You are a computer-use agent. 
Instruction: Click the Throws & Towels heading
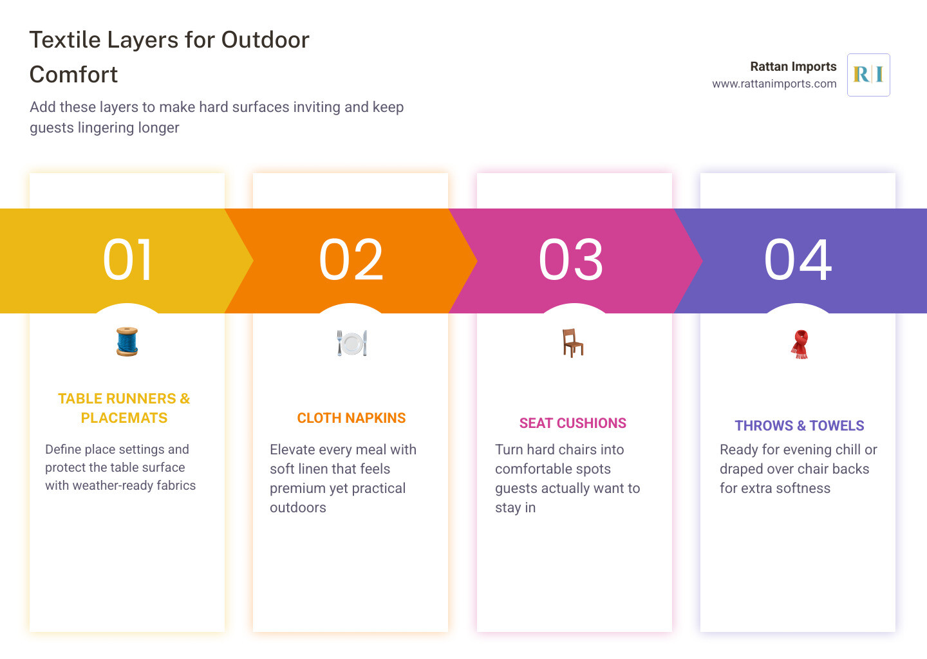[x=800, y=425]
